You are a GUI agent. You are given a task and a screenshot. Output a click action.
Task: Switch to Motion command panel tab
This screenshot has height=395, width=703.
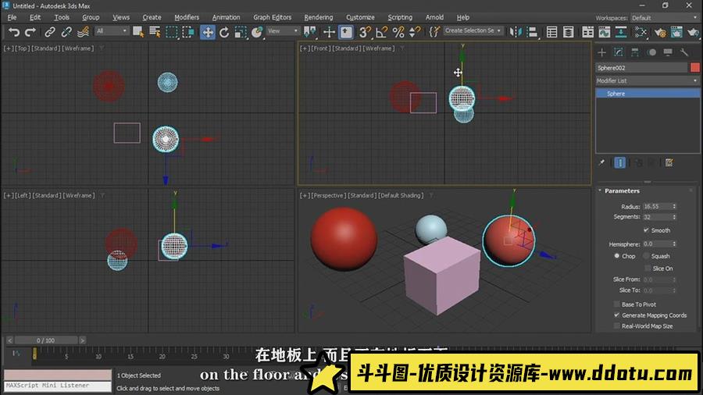click(x=651, y=52)
